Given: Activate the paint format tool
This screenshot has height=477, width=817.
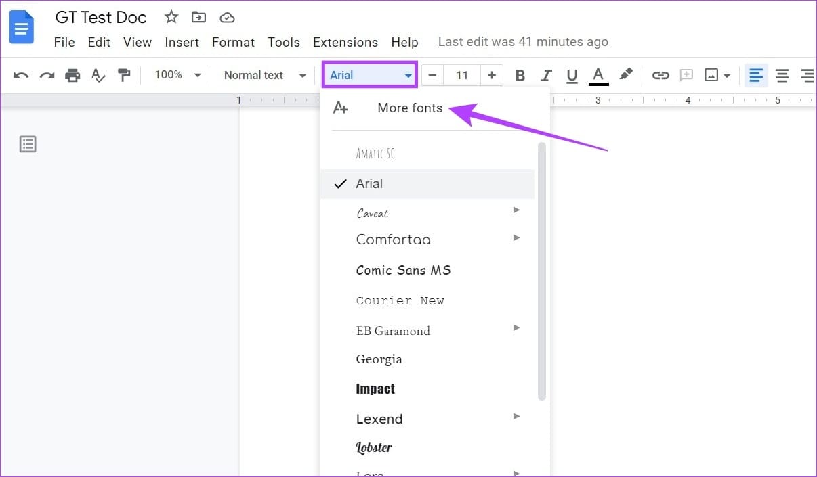Looking at the screenshot, I should 124,75.
